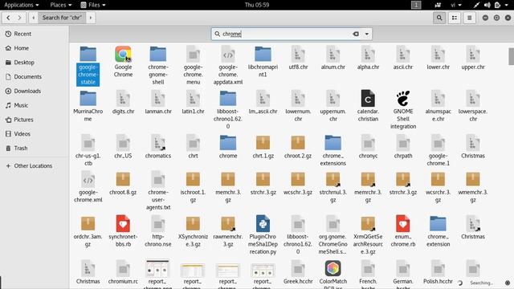Open the Files app menu
Screen dimensions: 514x289
point(93,5)
